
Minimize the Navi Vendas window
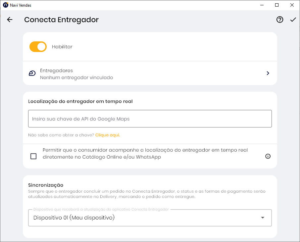tap(262, 5)
